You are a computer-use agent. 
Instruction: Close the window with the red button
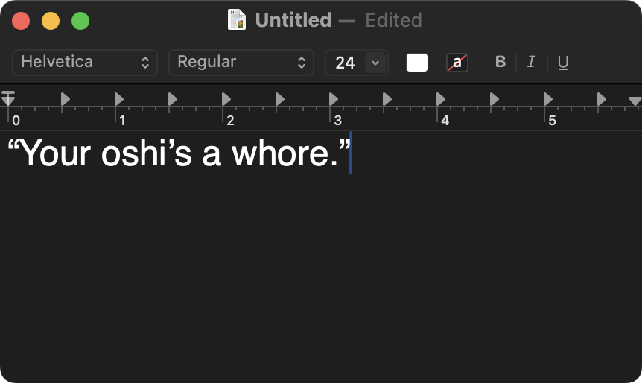21,21
